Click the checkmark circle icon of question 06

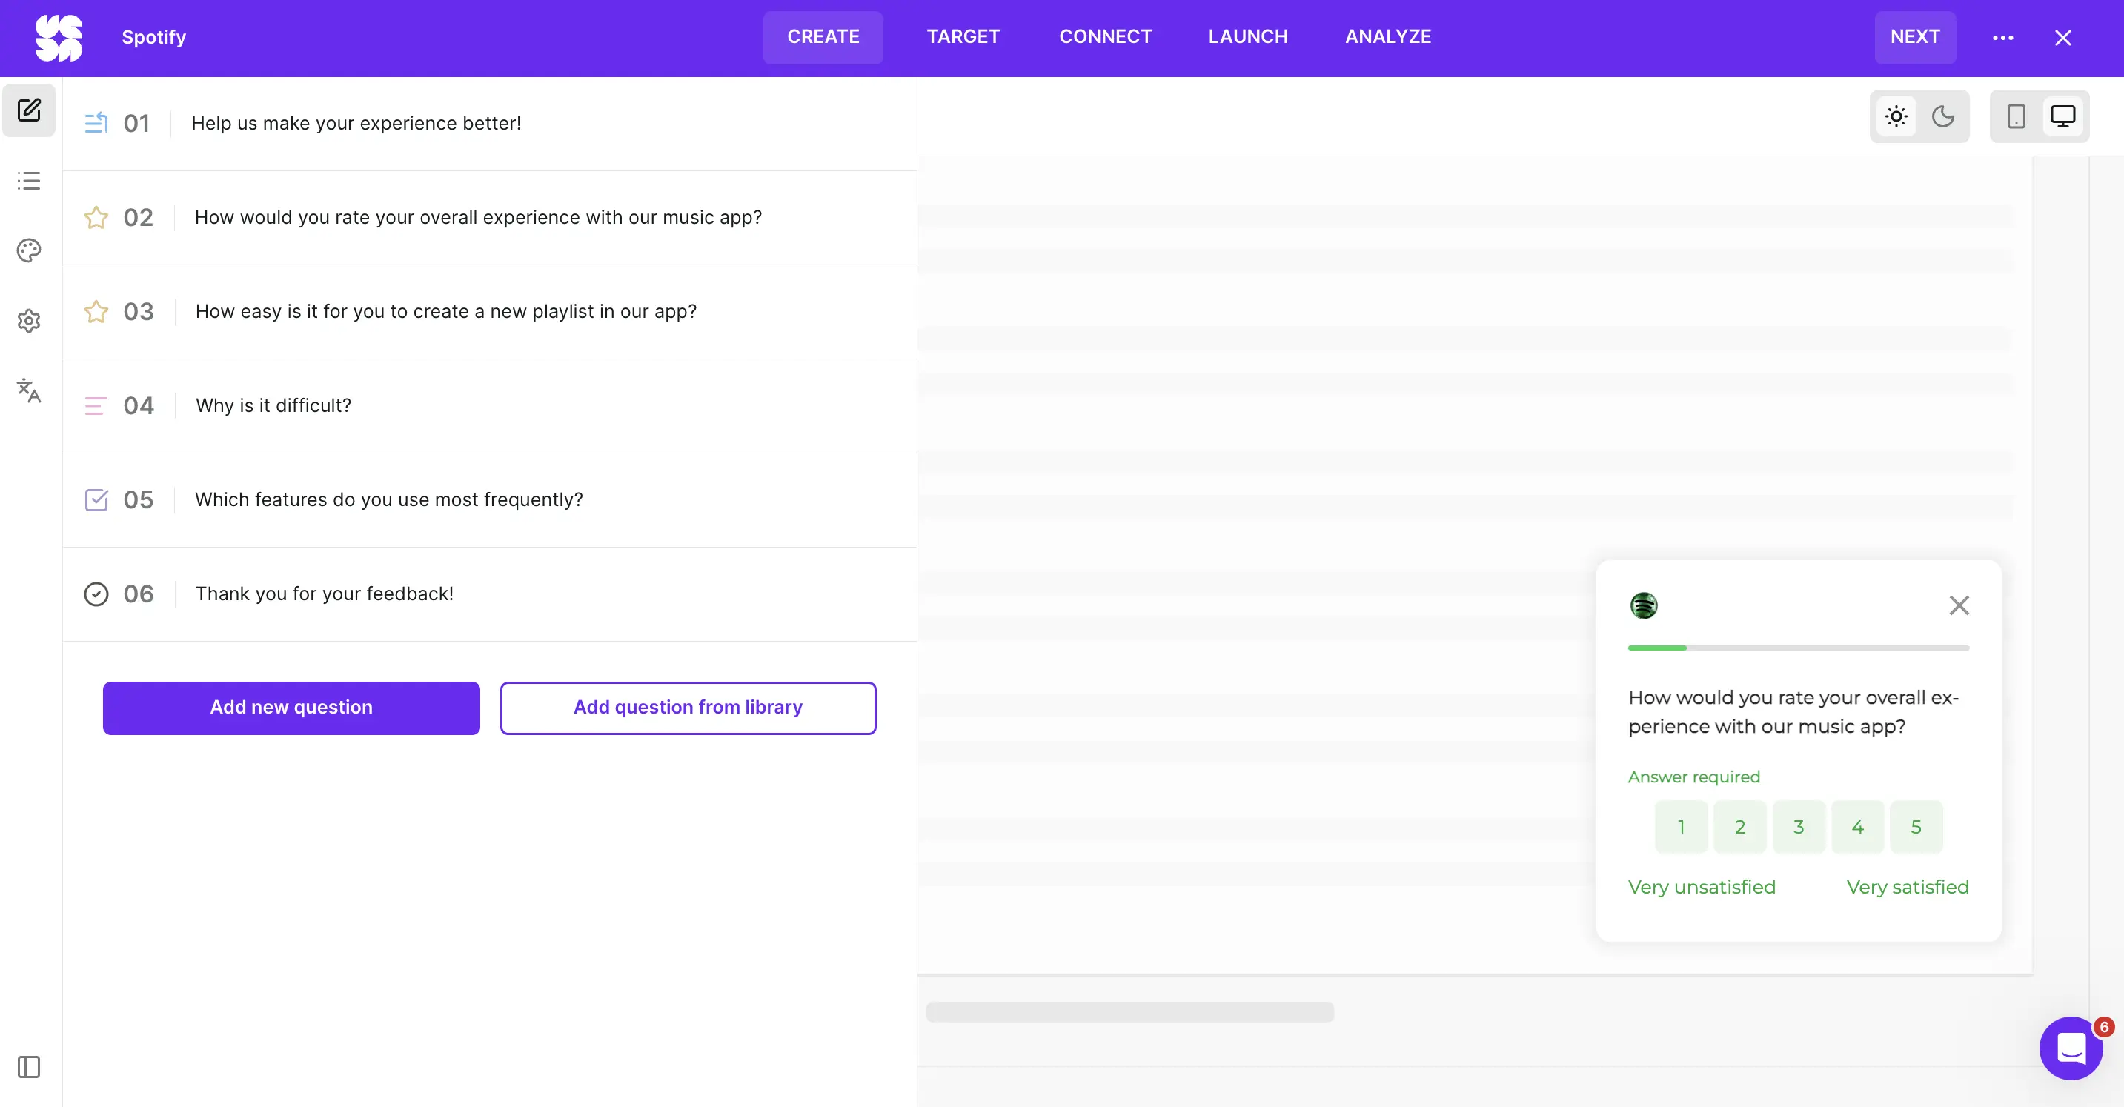tap(96, 594)
